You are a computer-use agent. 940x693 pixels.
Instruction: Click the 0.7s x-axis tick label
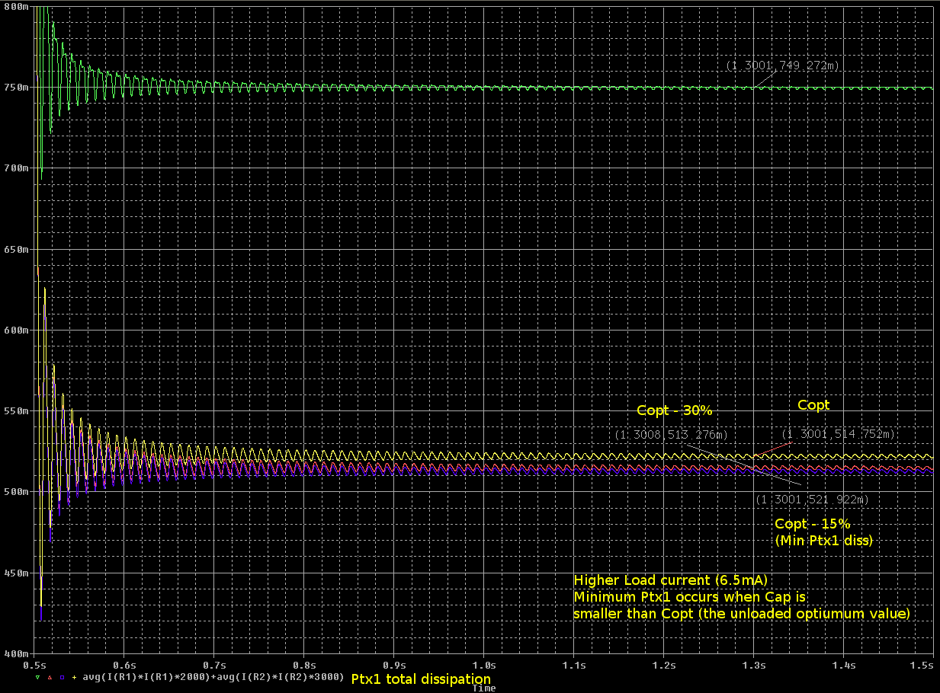(x=214, y=666)
